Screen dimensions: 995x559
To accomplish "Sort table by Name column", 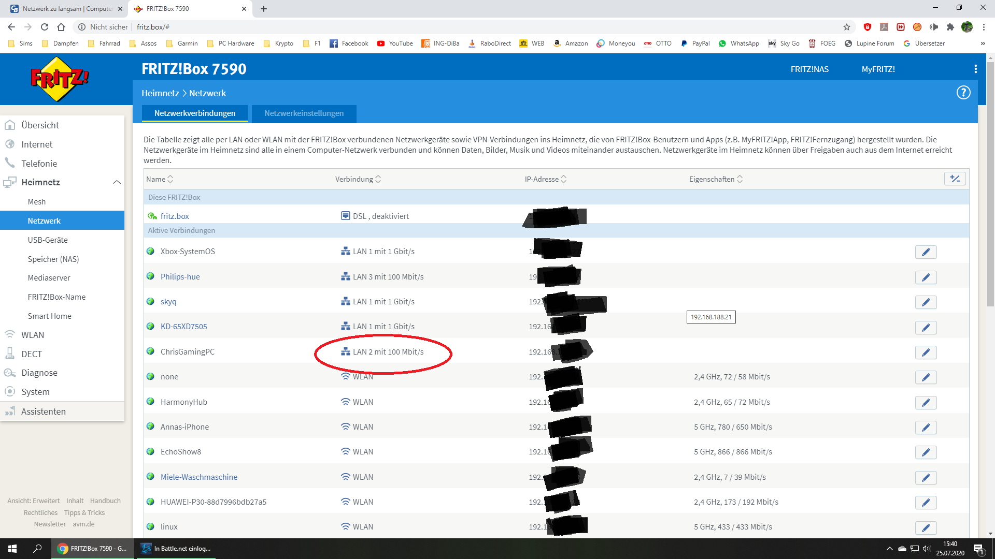I will tap(159, 179).
